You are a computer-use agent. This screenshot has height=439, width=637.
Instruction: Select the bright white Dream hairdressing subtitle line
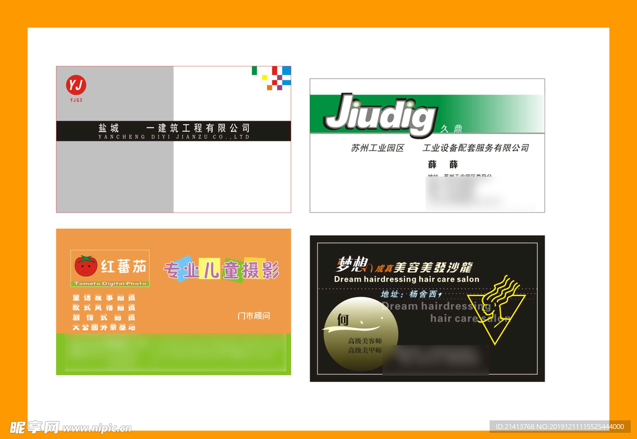pos(407,279)
